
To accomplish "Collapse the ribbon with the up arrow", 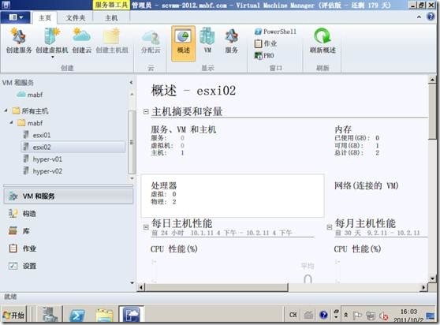I will 419,17.
